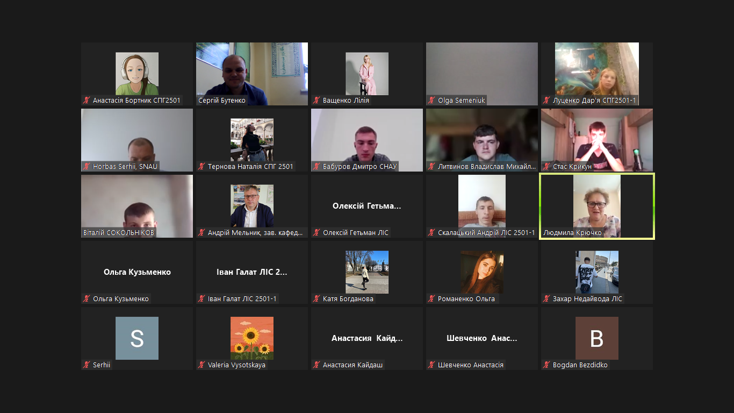Click muted microphone icon next to Стас Крикун
734x413 pixels.
tap(546, 167)
